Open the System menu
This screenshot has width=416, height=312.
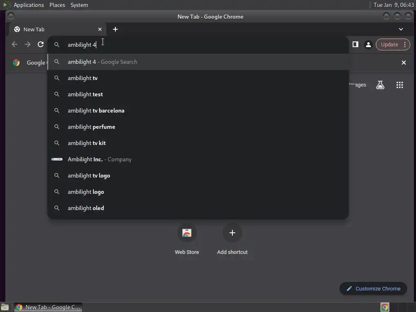pos(79,5)
